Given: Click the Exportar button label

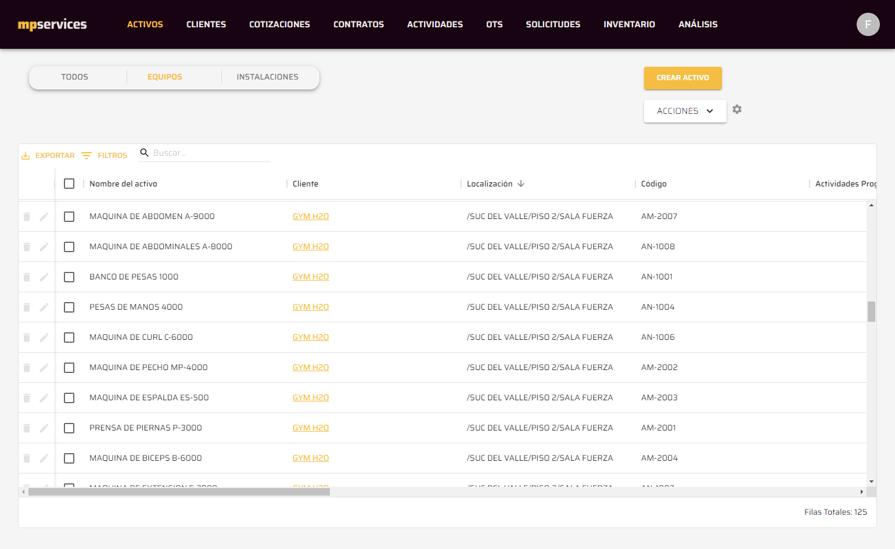Looking at the screenshot, I should tap(55, 156).
